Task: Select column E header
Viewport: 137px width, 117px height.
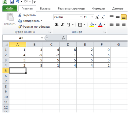Action: pos(85,44)
